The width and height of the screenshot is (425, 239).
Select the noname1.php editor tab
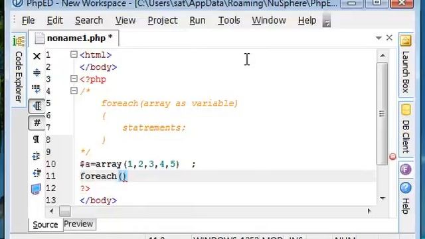point(74,39)
